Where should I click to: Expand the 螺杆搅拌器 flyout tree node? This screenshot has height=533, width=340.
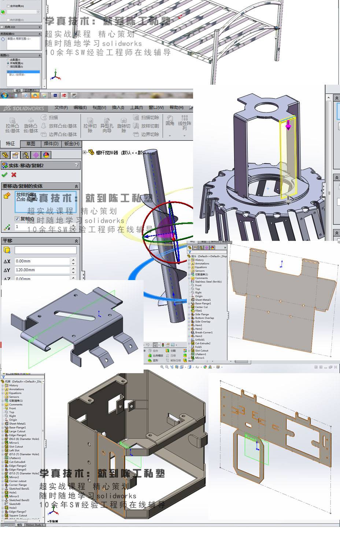(x=85, y=152)
